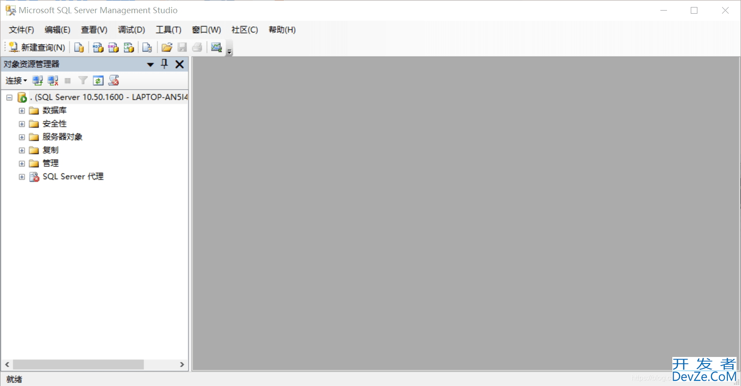Select the server node SQL Server 10.50.1600
Image resolution: width=741 pixels, height=386 pixels.
point(109,97)
